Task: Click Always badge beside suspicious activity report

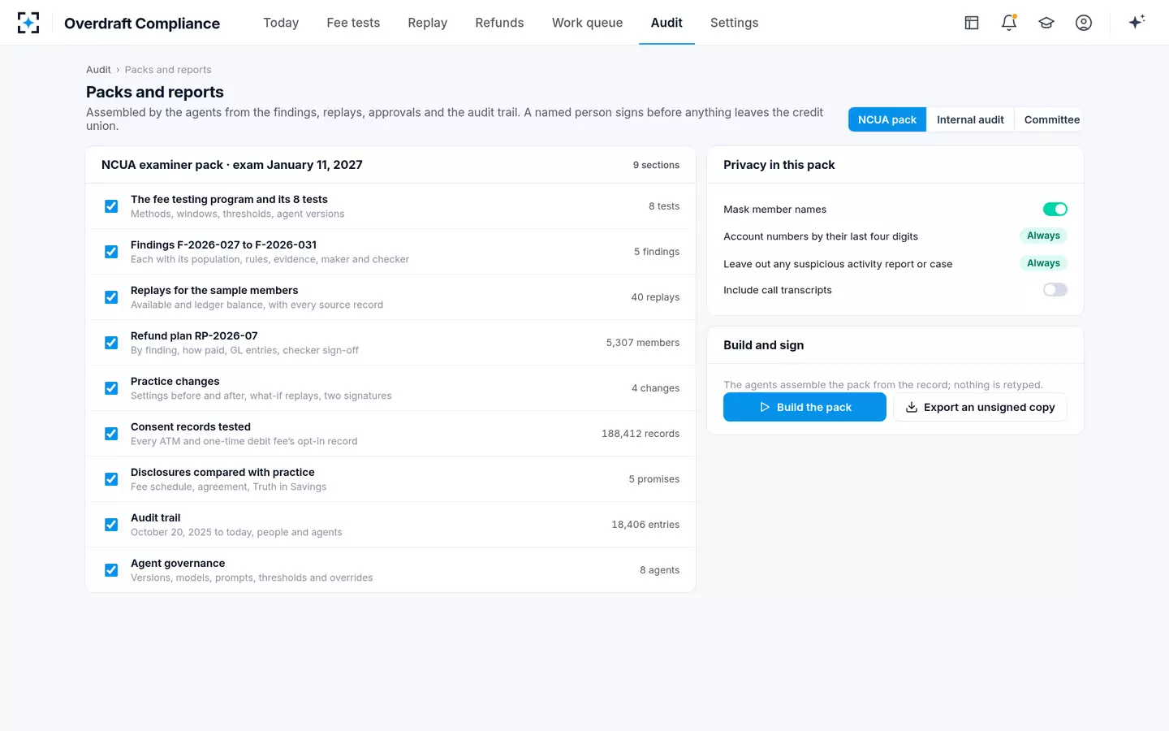Action: (1043, 263)
